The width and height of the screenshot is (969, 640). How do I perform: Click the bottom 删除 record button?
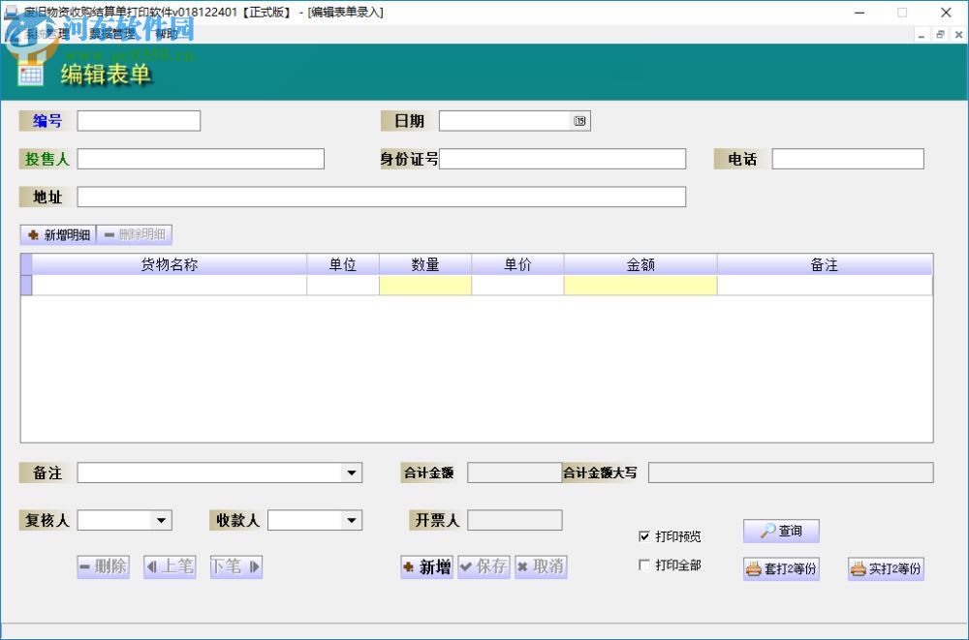[104, 566]
